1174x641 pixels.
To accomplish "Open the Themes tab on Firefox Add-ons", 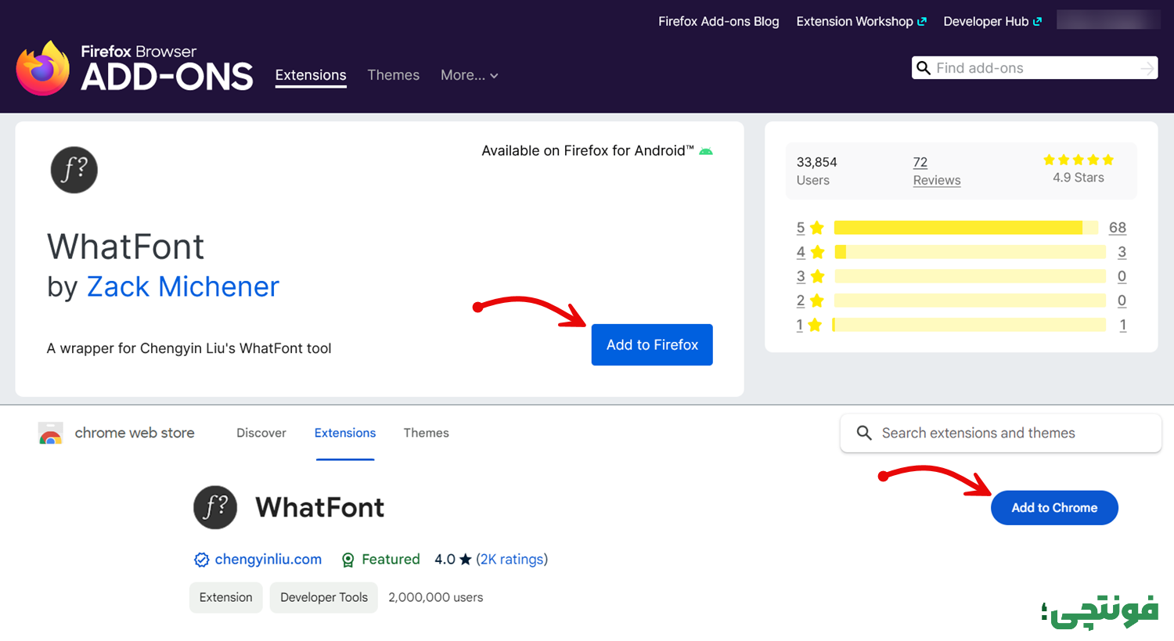I will [394, 75].
